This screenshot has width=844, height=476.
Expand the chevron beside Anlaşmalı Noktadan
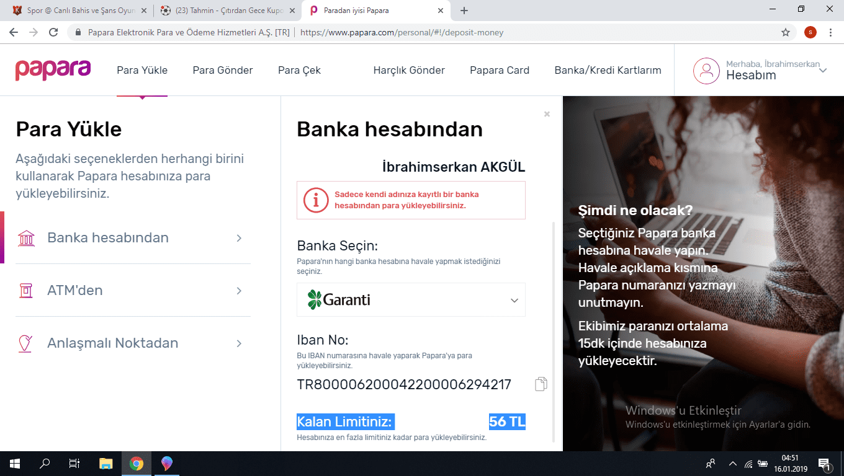239,343
